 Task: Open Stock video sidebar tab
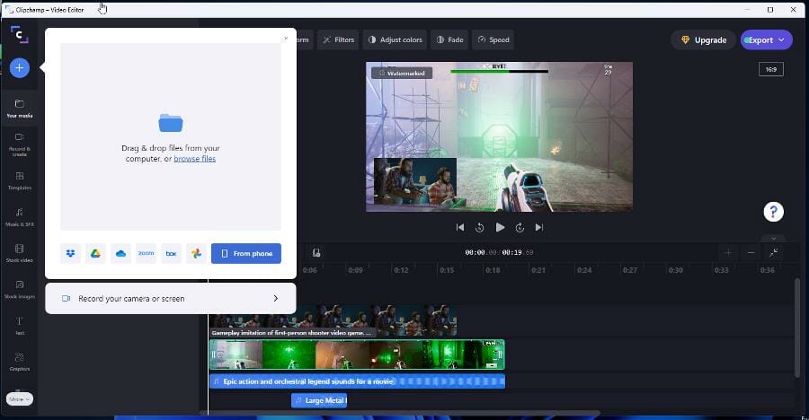pyautogui.click(x=20, y=253)
